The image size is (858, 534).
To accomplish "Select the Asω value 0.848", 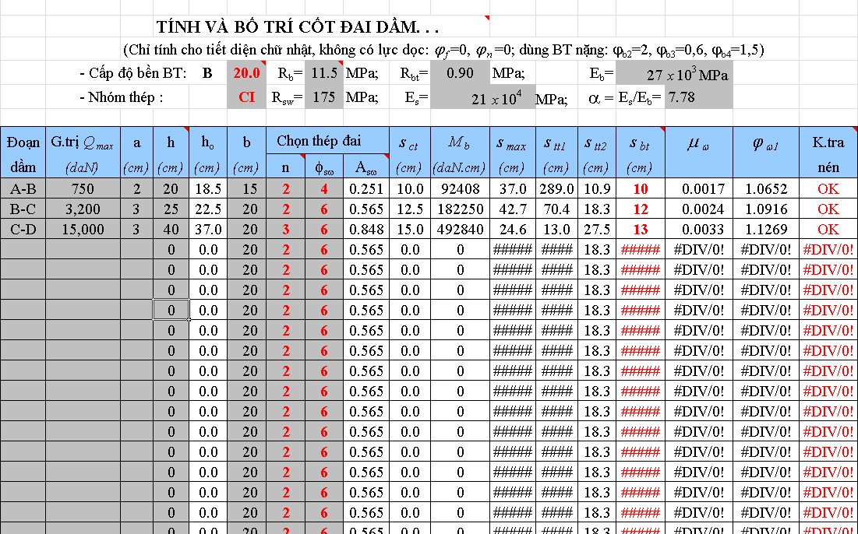I will (x=366, y=228).
